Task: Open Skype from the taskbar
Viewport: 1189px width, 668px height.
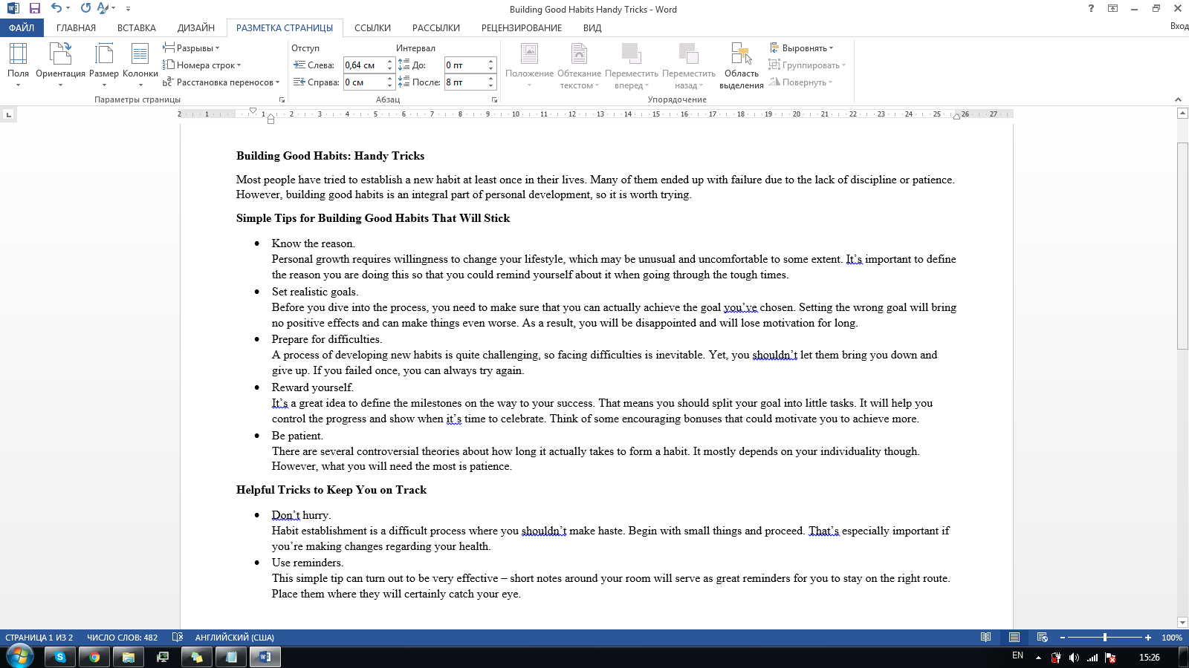Action: click(x=60, y=657)
